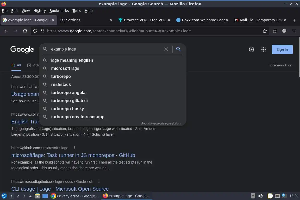This screenshot has width=300, height=200.
Task: Select suggestion turborepo create-react-app
Action: click(x=113, y=117)
